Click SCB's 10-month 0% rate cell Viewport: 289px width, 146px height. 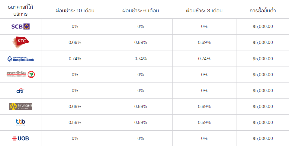75,26
